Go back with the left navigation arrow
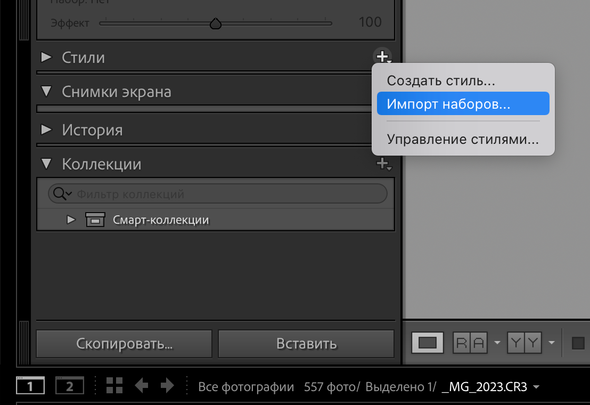590x405 pixels. pos(142,385)
